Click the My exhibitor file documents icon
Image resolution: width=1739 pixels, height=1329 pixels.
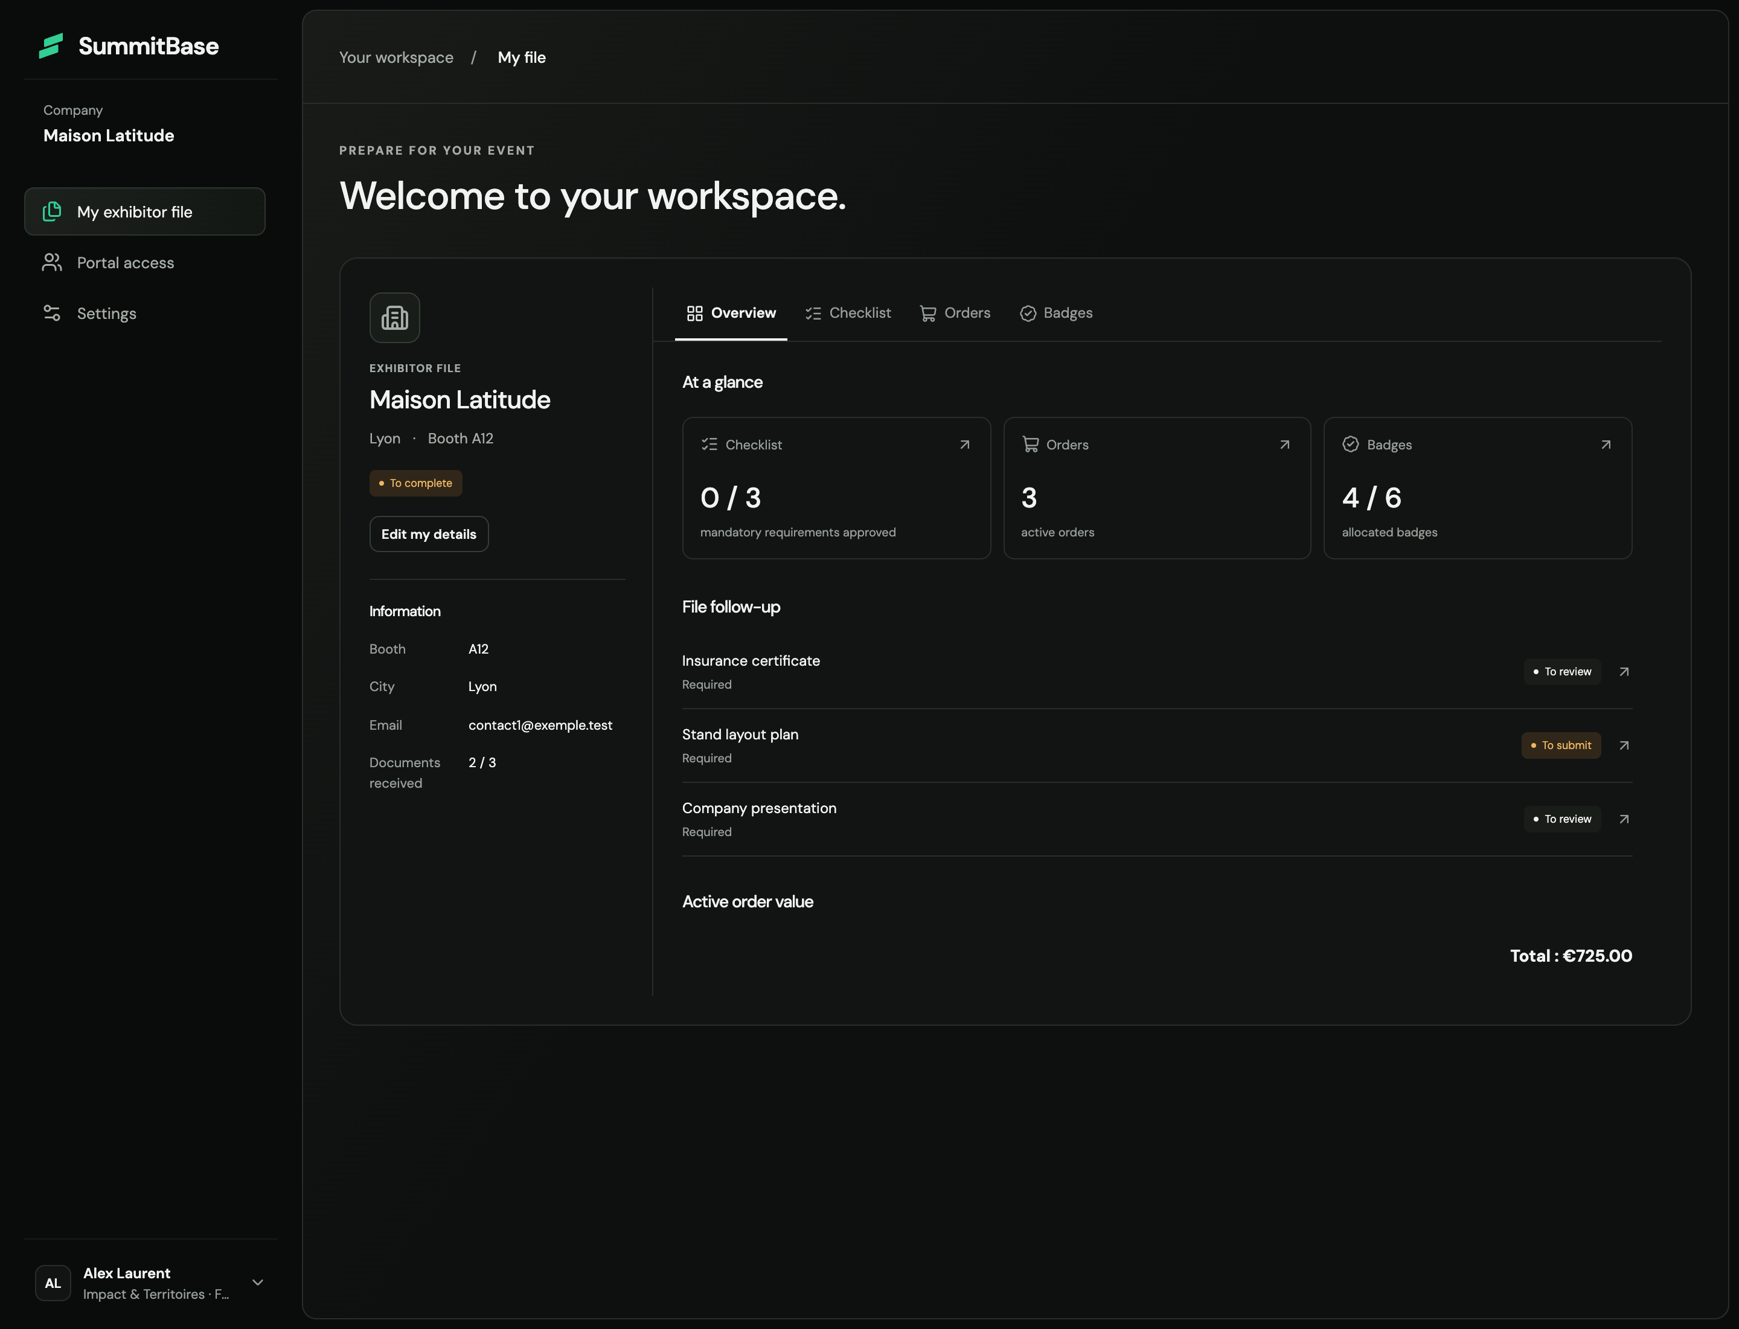pos(52,211)
